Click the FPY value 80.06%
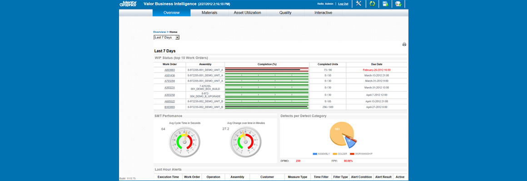The width and height of the screenshot is (527, 181). coord(348,161)
